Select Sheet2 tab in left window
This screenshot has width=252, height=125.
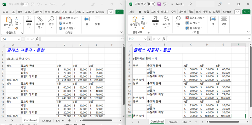46,121
